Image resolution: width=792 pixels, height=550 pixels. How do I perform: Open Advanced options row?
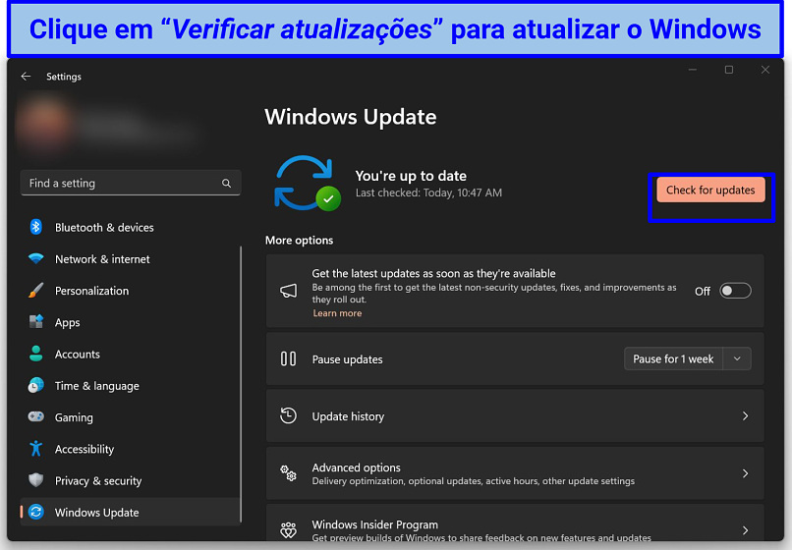[515, 473]
